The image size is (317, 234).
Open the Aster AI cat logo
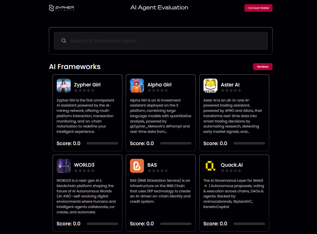[210, 86]
